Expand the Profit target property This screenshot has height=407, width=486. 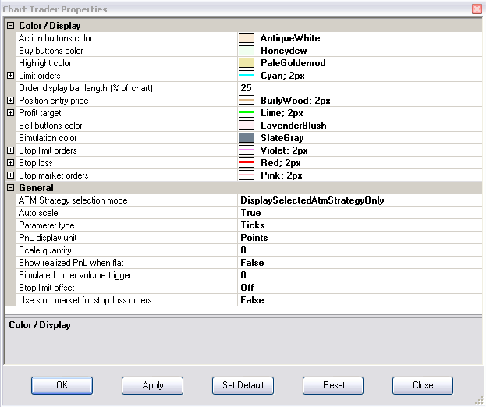coord(11,113)
